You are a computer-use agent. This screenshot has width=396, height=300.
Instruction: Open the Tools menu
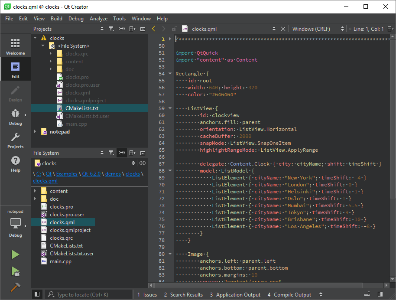(x=119, y=19)
